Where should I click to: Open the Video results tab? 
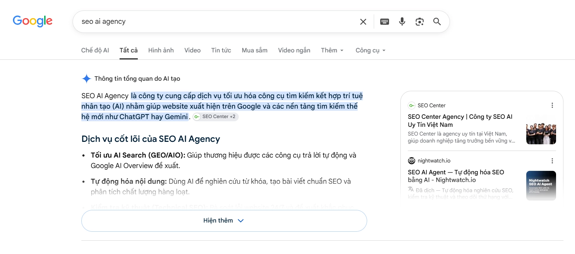tap(192, 50)
